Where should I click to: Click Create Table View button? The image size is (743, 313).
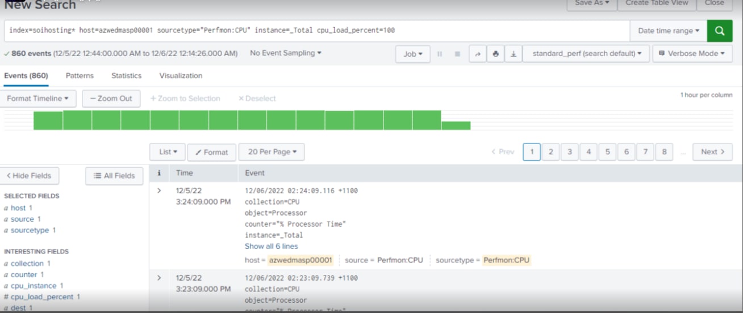tap(657, 4)
